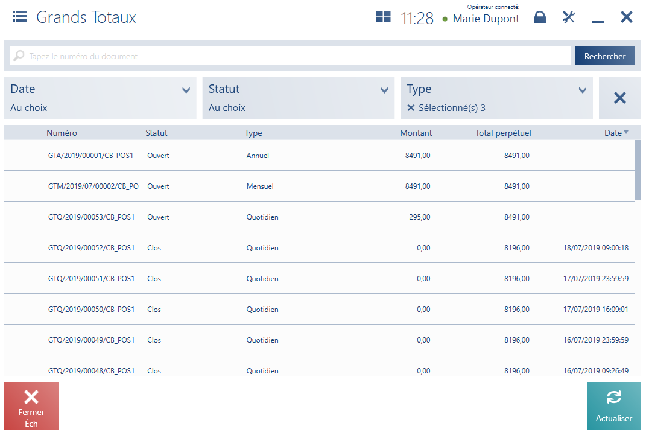Close the Grands Totaux window

(x=627, y=17)
